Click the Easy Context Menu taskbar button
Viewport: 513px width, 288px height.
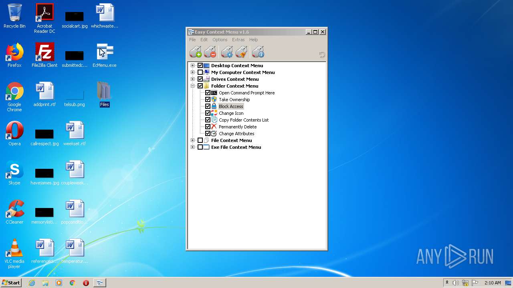pos(99,283)
